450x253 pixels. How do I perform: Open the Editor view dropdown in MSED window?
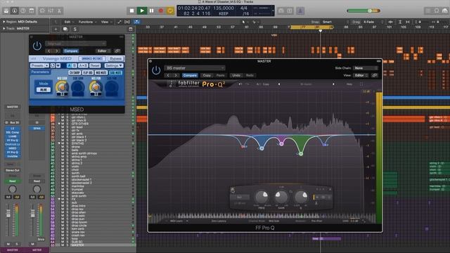tap(103, 51)
